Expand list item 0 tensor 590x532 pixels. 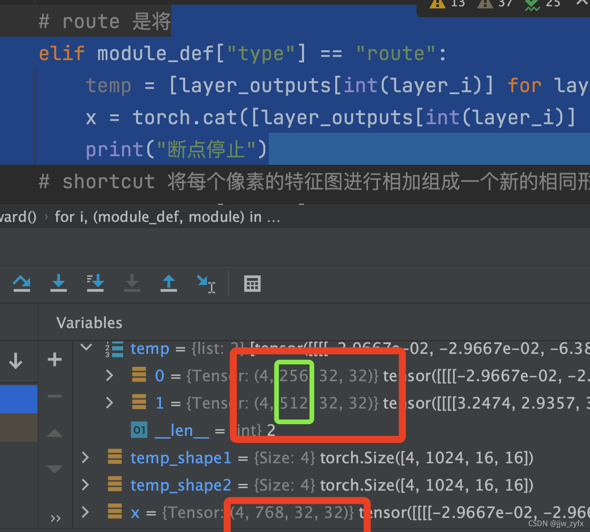click(109, 375)
